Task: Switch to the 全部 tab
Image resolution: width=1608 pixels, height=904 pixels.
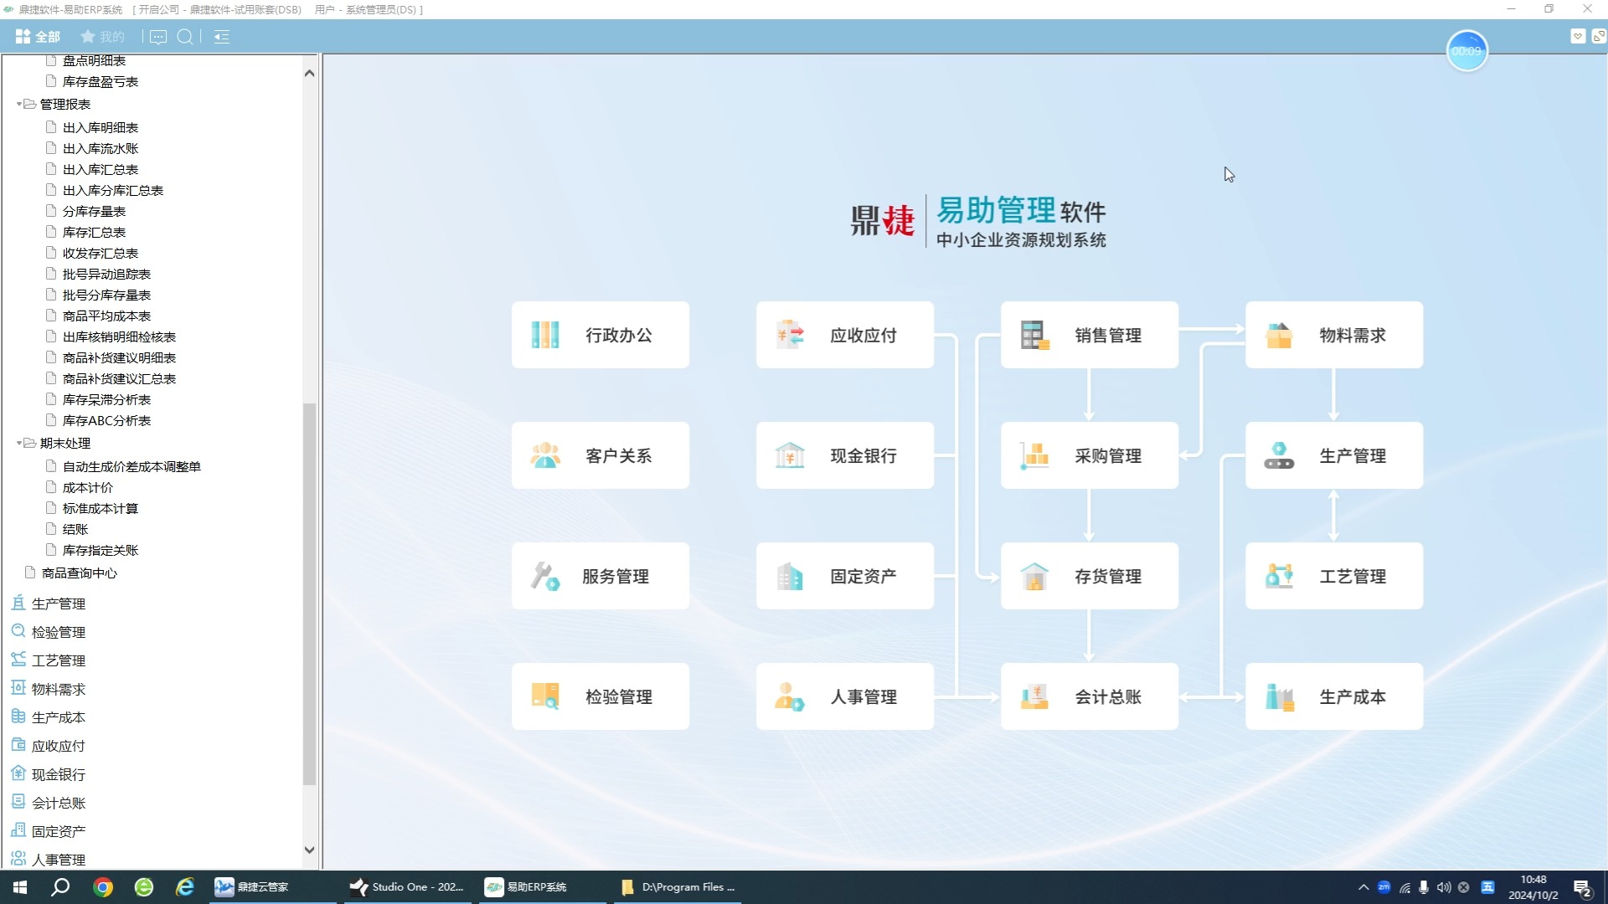Action: [39, 37]
